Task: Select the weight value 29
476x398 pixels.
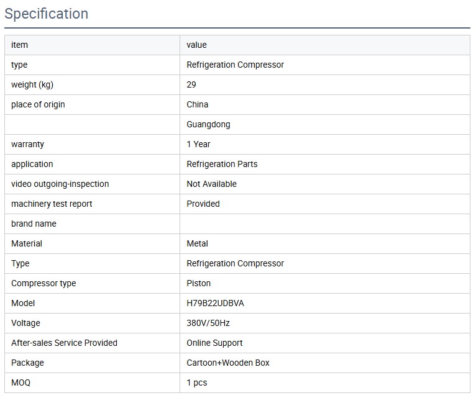Action: click(191, 84)
